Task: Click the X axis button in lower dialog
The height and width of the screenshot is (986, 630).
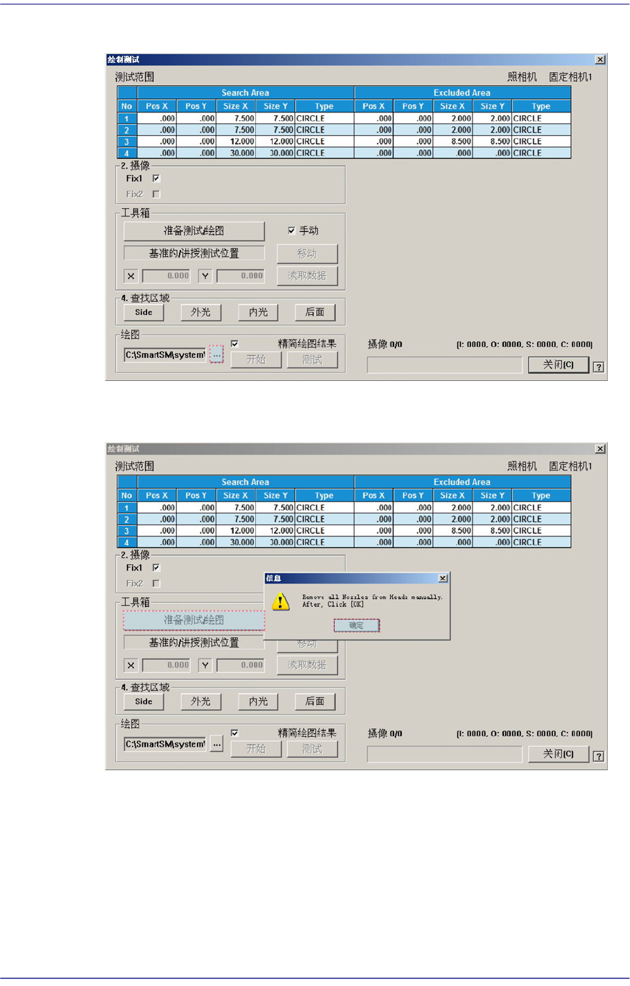Action: coord(130,665)
